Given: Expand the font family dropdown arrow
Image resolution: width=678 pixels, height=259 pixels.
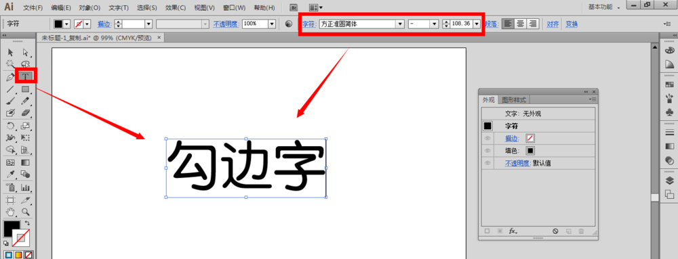Looking at the screenshot, I should 401,24.
